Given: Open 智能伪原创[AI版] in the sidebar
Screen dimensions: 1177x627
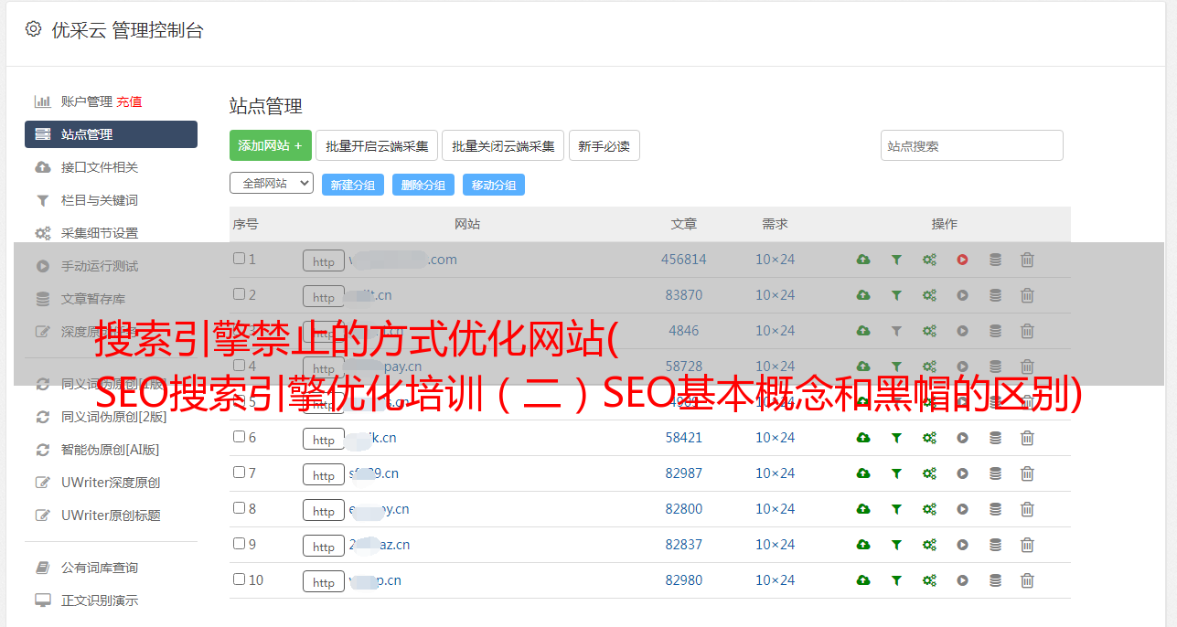Looking at the screenshot, I should 110,450.
